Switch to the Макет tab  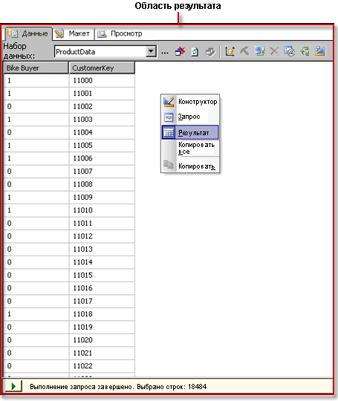[x=74, y=33]
